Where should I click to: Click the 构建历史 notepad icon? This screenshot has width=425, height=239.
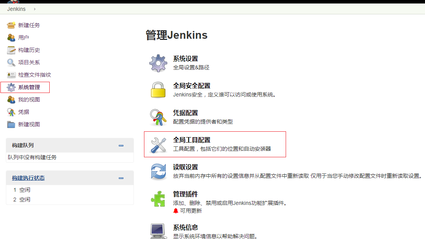tap(11, 50)
